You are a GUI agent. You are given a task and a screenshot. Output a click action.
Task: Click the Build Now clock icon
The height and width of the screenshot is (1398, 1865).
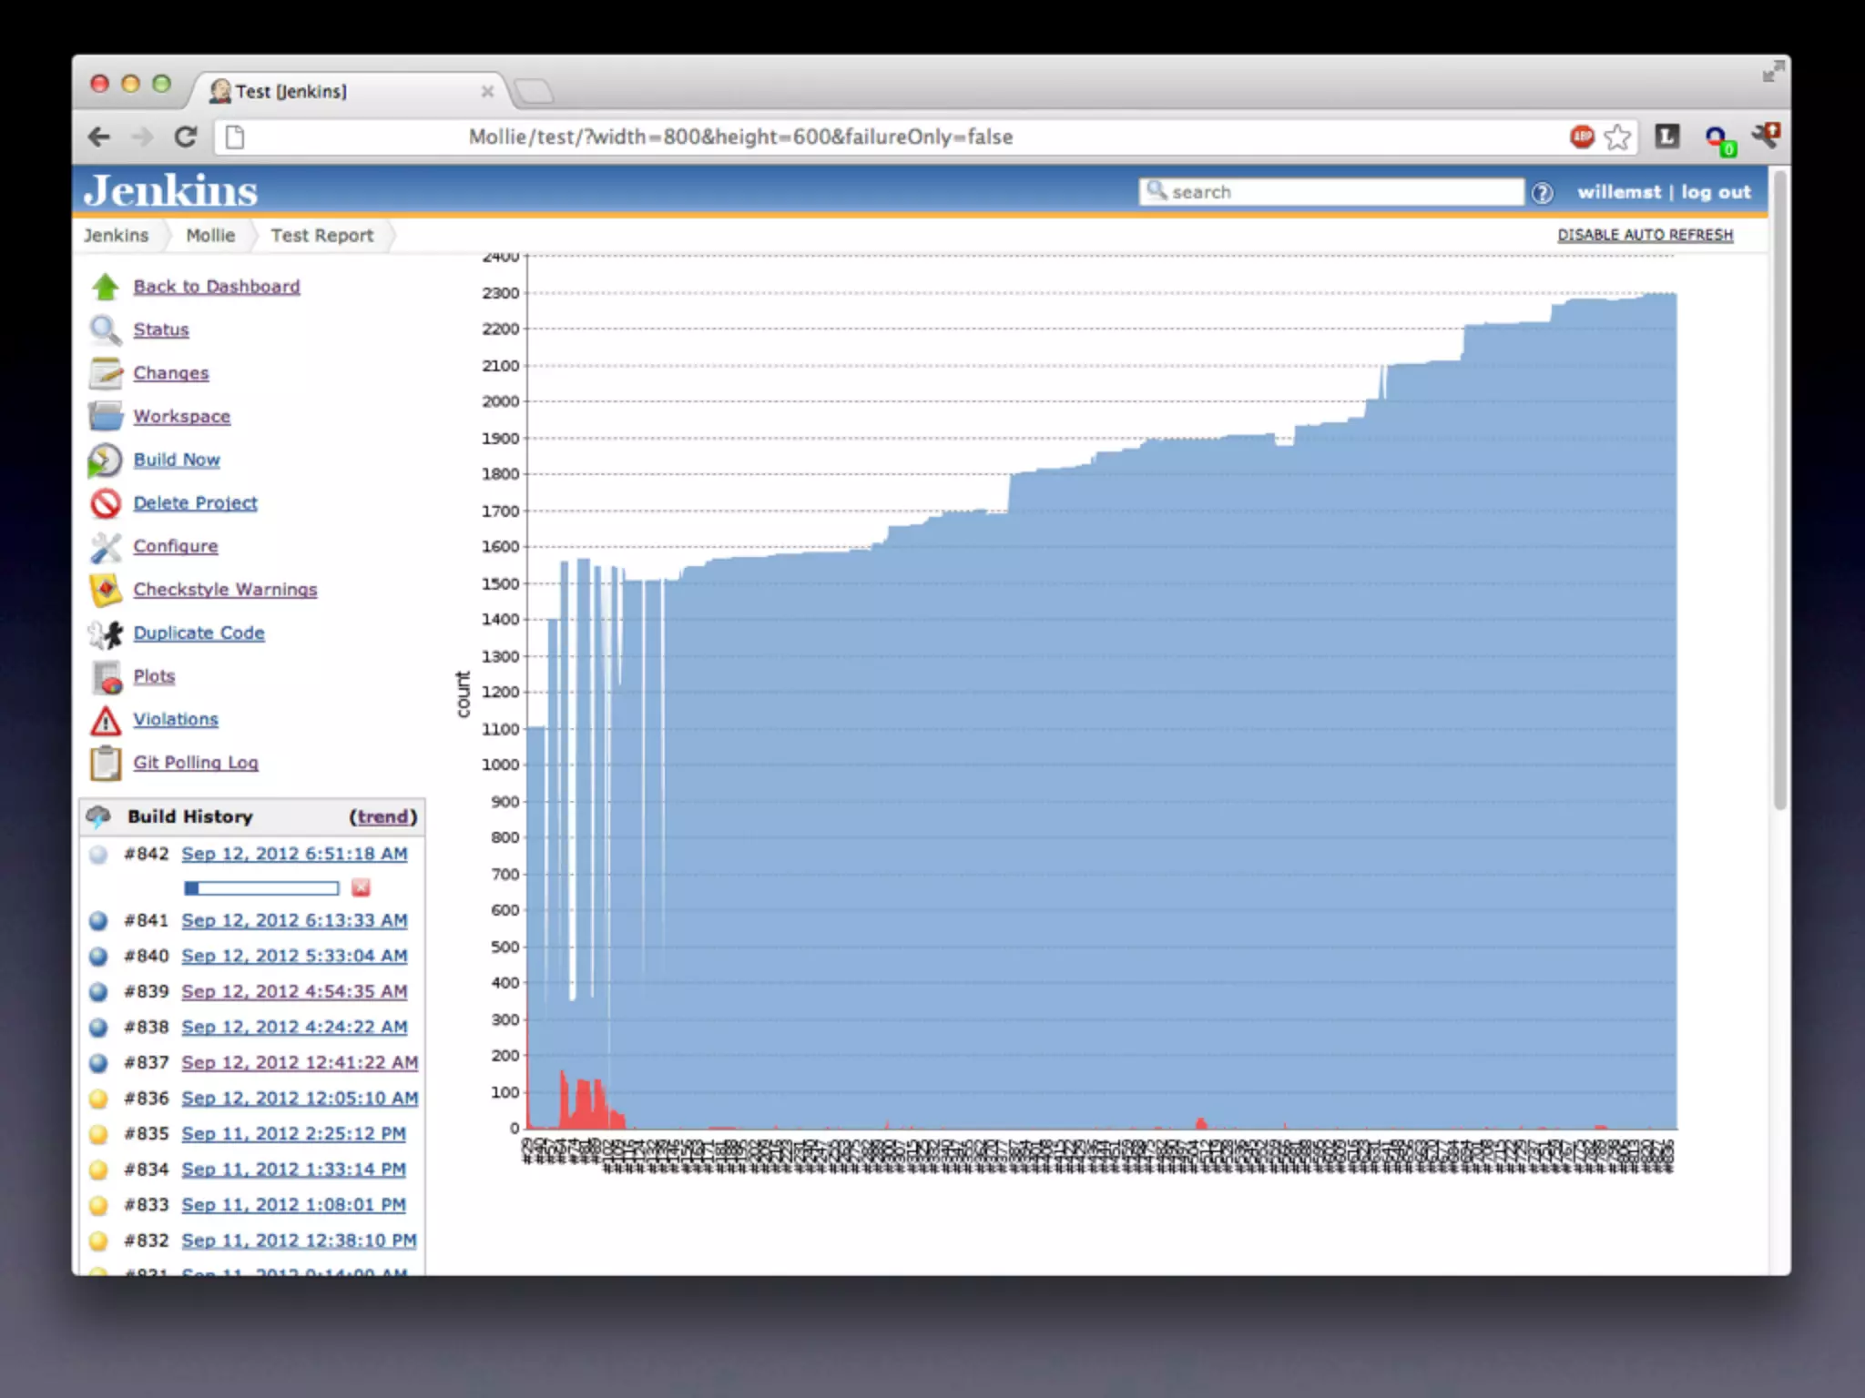tap(105, 461)
